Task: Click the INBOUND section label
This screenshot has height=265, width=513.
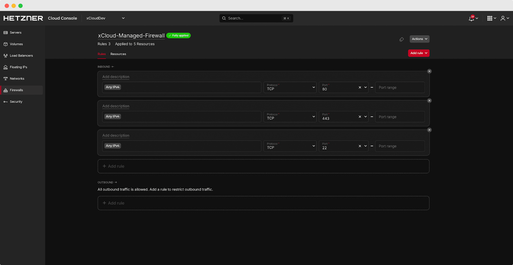Action: [106, 67]
